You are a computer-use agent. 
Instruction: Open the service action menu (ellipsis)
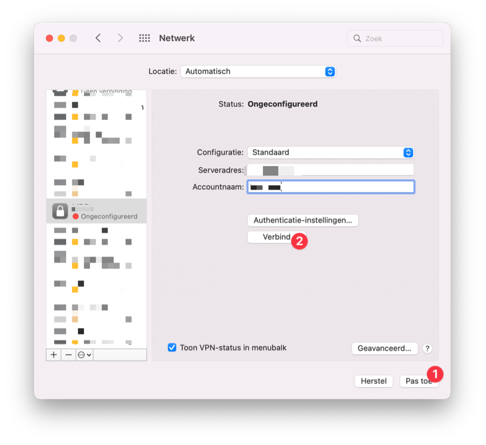point(84,355)
